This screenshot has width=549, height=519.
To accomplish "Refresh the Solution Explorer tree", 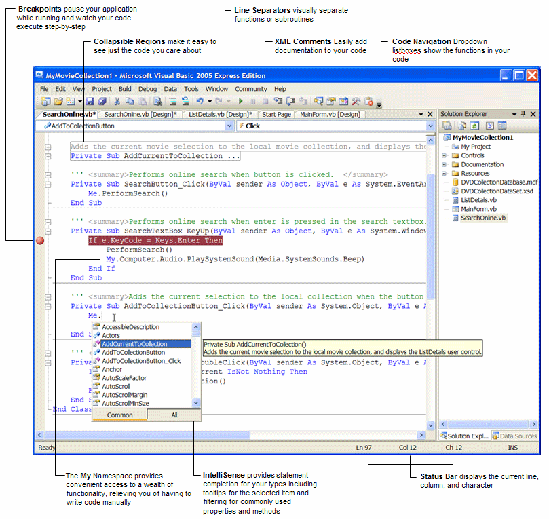I will tap(474, 126).
